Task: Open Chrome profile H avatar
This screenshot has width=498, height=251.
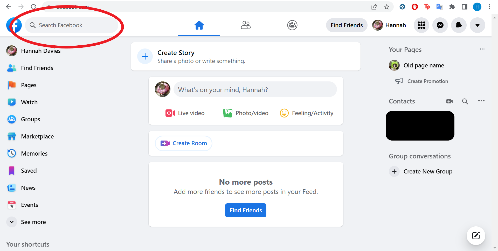Action: click(x=477, y=7)
